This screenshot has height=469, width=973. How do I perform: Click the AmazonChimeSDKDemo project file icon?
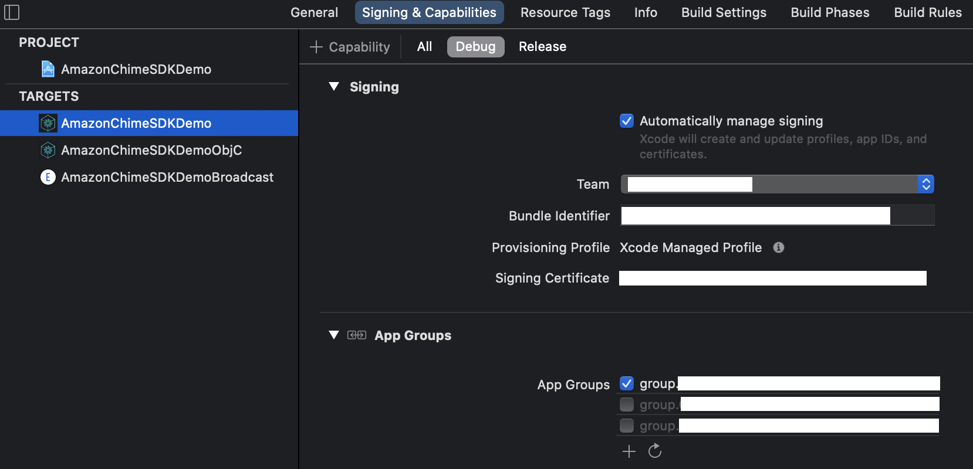[48, 69]
